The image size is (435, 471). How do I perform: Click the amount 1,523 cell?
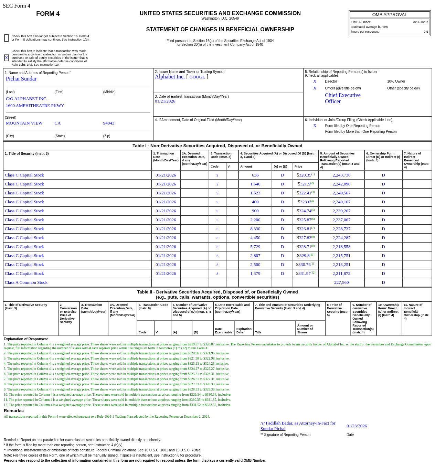pyautogui.click(x=255, y=193)
